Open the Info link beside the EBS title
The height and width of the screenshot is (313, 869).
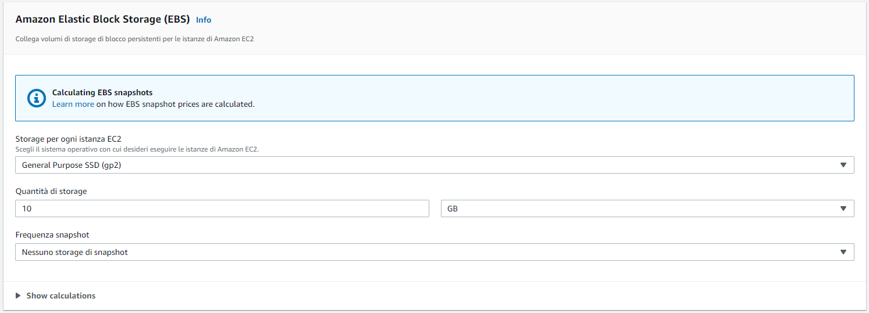coord(204,20)
